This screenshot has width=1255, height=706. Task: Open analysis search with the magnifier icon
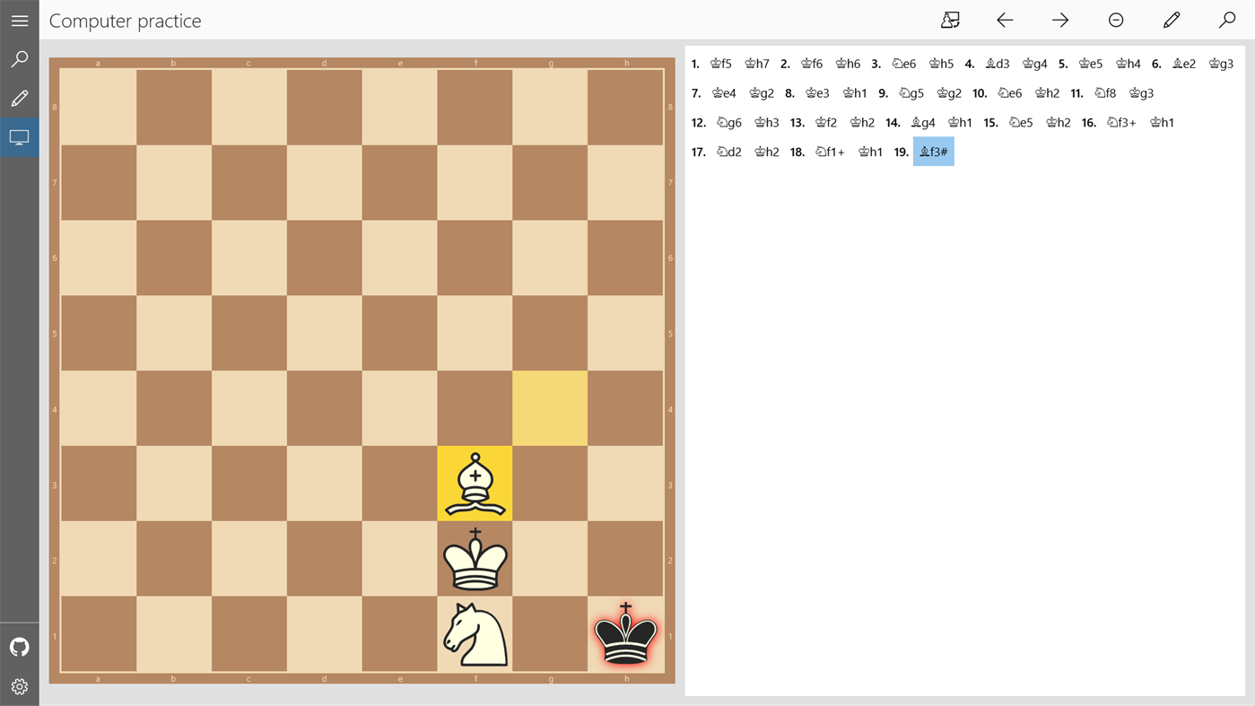click(1227, 19)
